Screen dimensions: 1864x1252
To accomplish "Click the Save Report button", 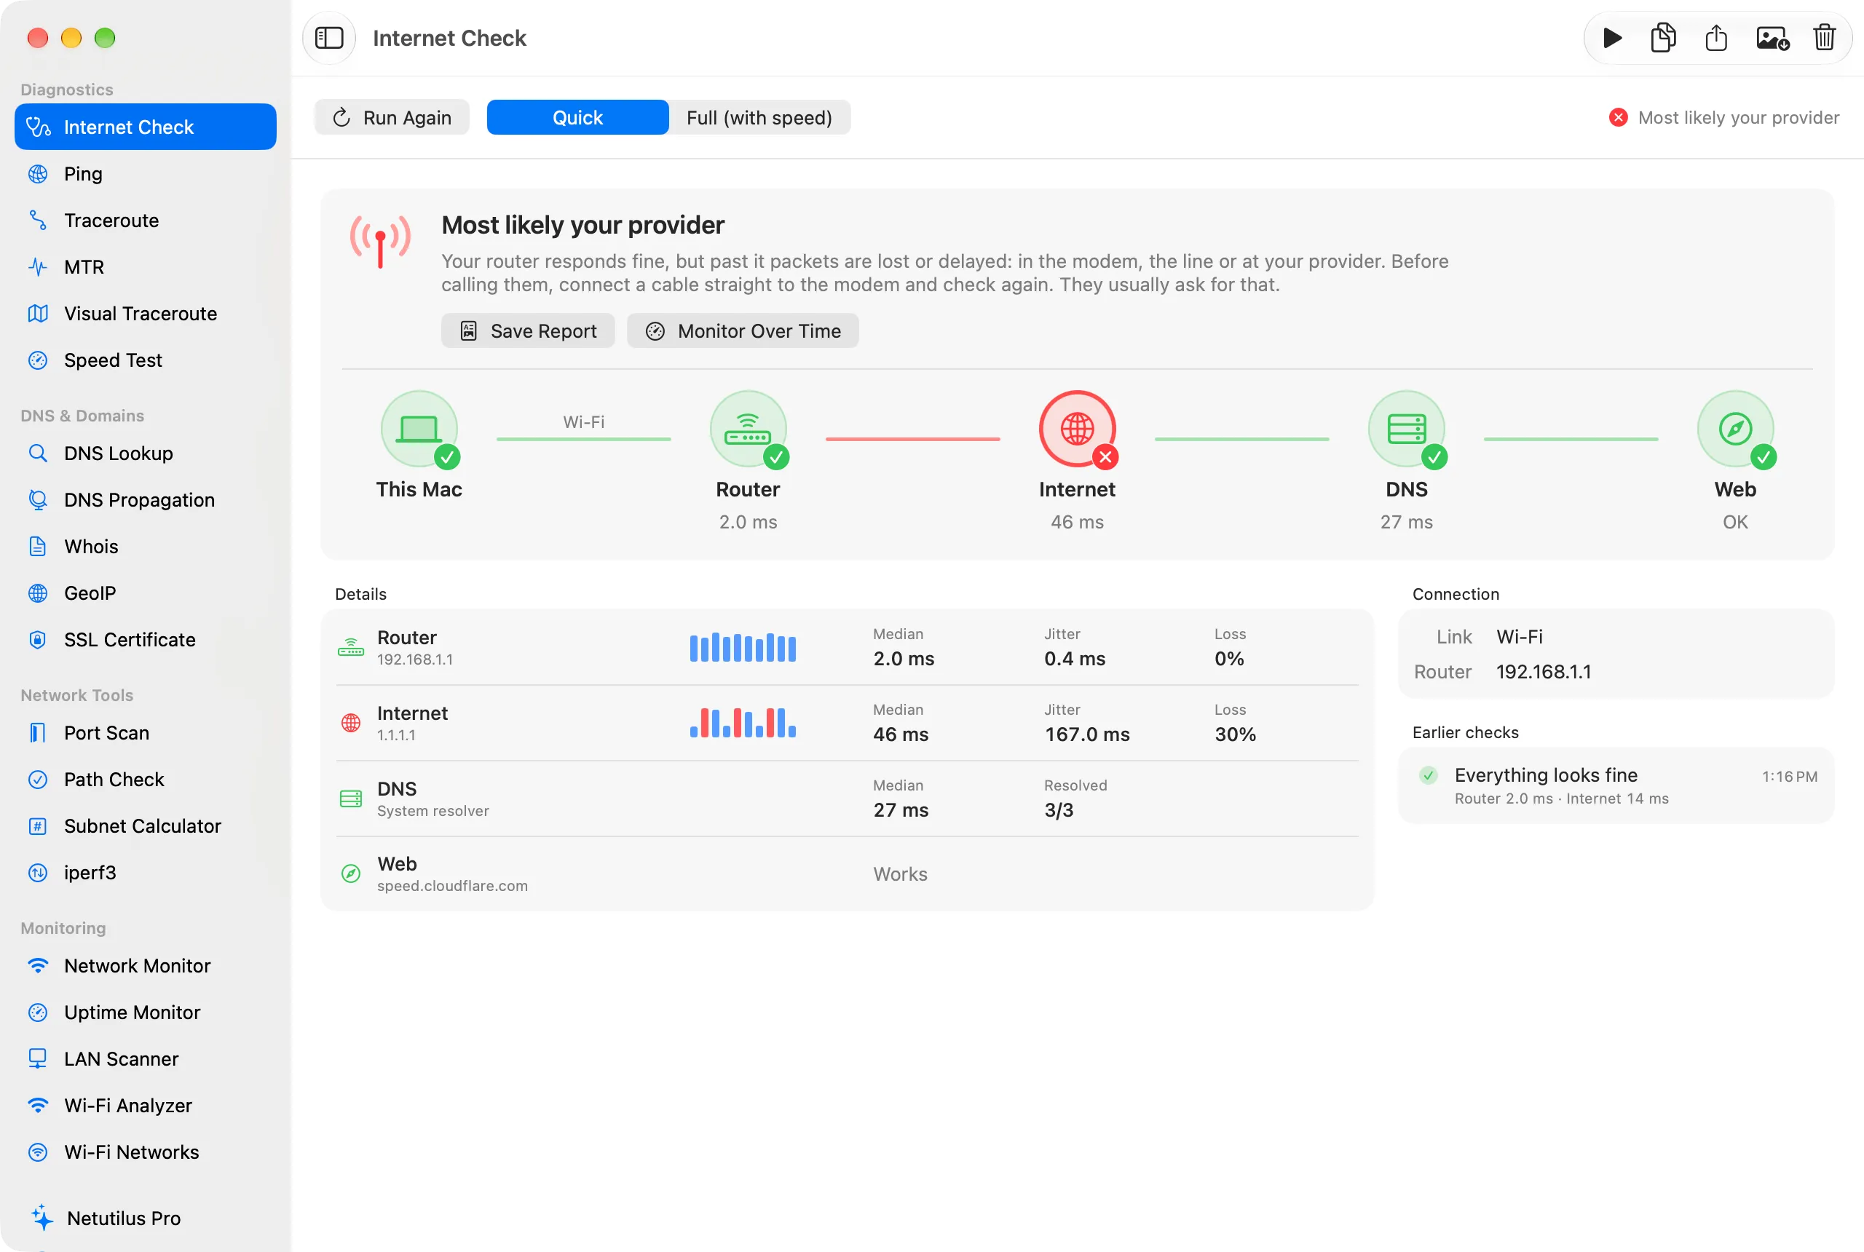I will coord(528,330).
